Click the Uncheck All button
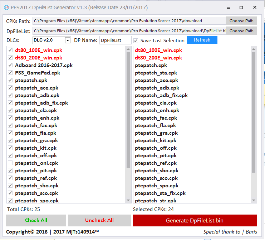 tap(99, 220)
